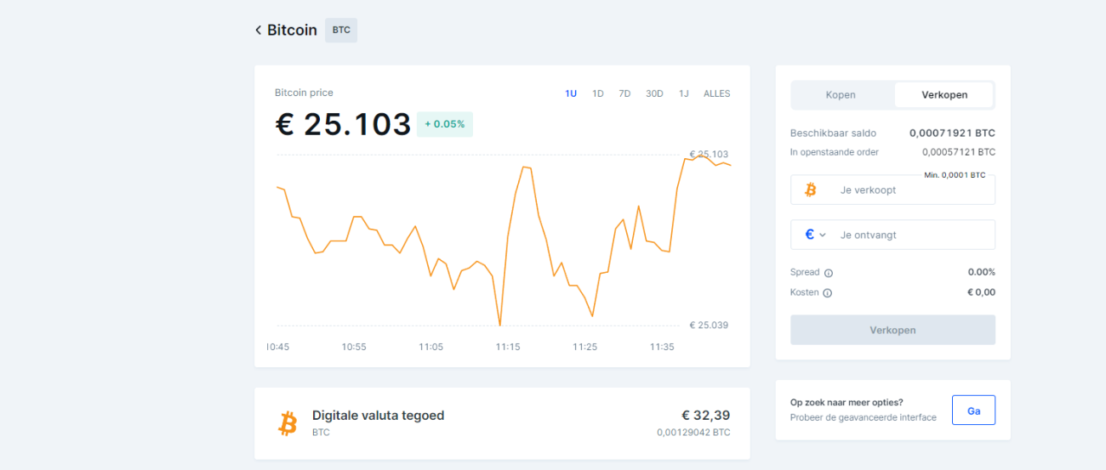The height and width of the screenshot is (470, 1106).
Task: Switch chart to 30D range
Action: click(x=654, y=93)
